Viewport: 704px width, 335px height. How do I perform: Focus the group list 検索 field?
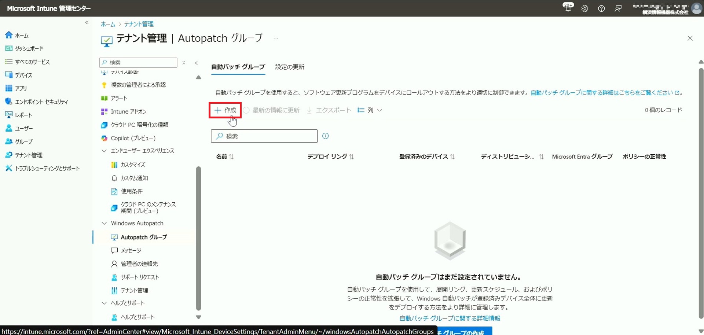click(x=264, y=136)
